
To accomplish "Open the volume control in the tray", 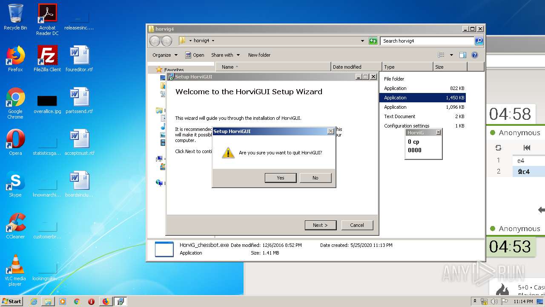I will pyautogui.click(x=494, y=301).
